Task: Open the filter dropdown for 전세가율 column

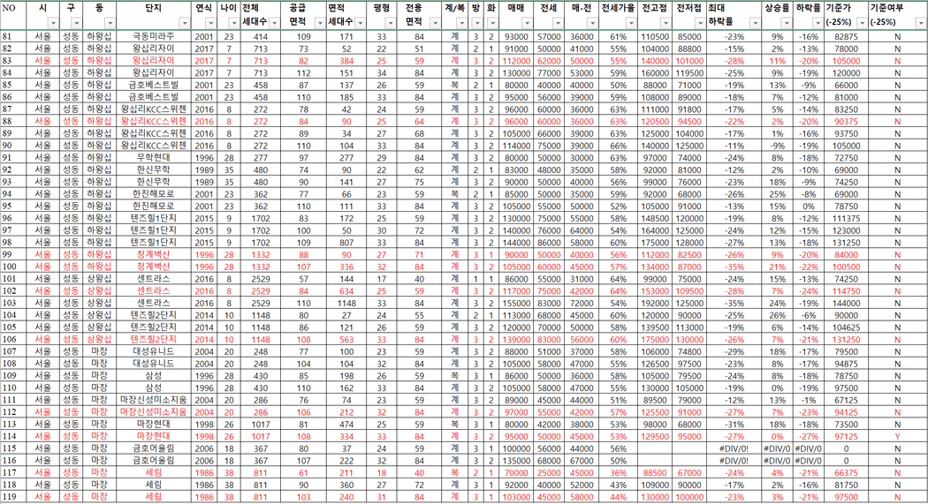Action: point(631,23)
